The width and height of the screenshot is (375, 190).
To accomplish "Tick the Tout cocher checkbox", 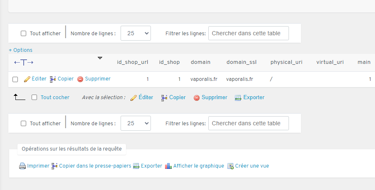I will point(35,97).
